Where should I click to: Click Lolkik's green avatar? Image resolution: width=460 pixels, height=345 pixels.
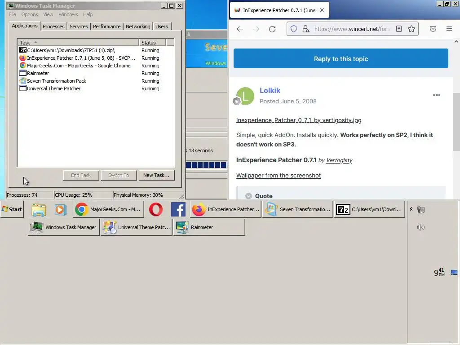[245, 96]
